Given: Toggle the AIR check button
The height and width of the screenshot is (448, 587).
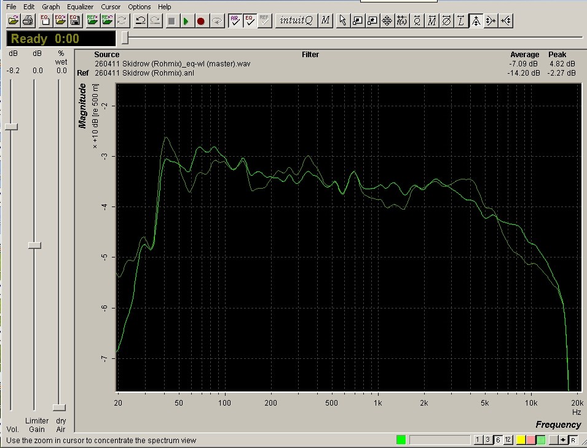Looking at the screenshot, I should (235, 20).
